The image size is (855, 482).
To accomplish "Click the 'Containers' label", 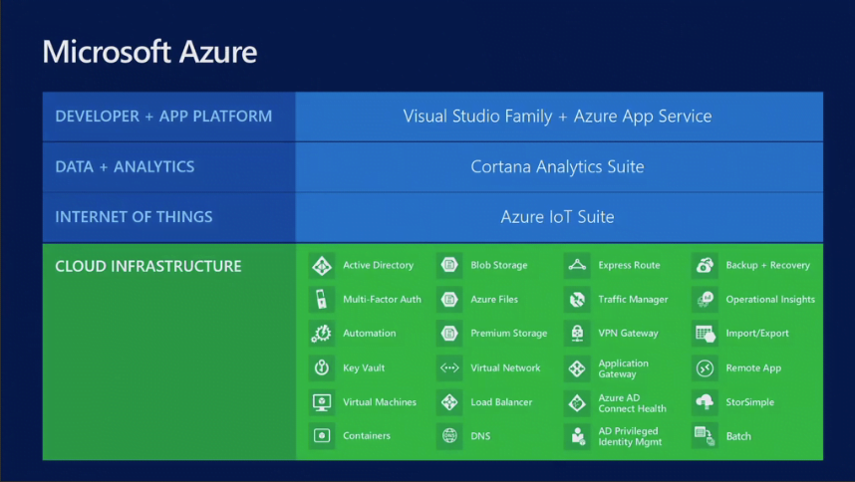I will (367, 436).
